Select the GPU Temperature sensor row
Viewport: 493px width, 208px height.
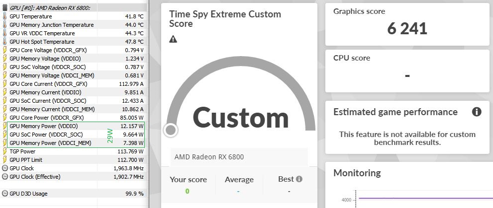[73, 16]
